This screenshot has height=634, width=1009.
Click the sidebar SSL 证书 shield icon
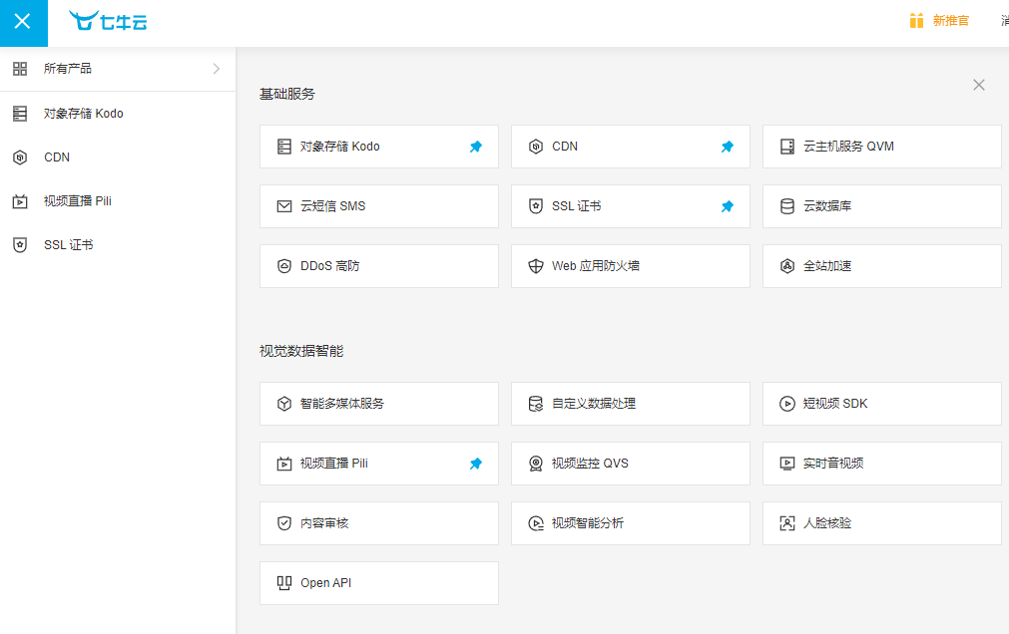click(20, 245)
